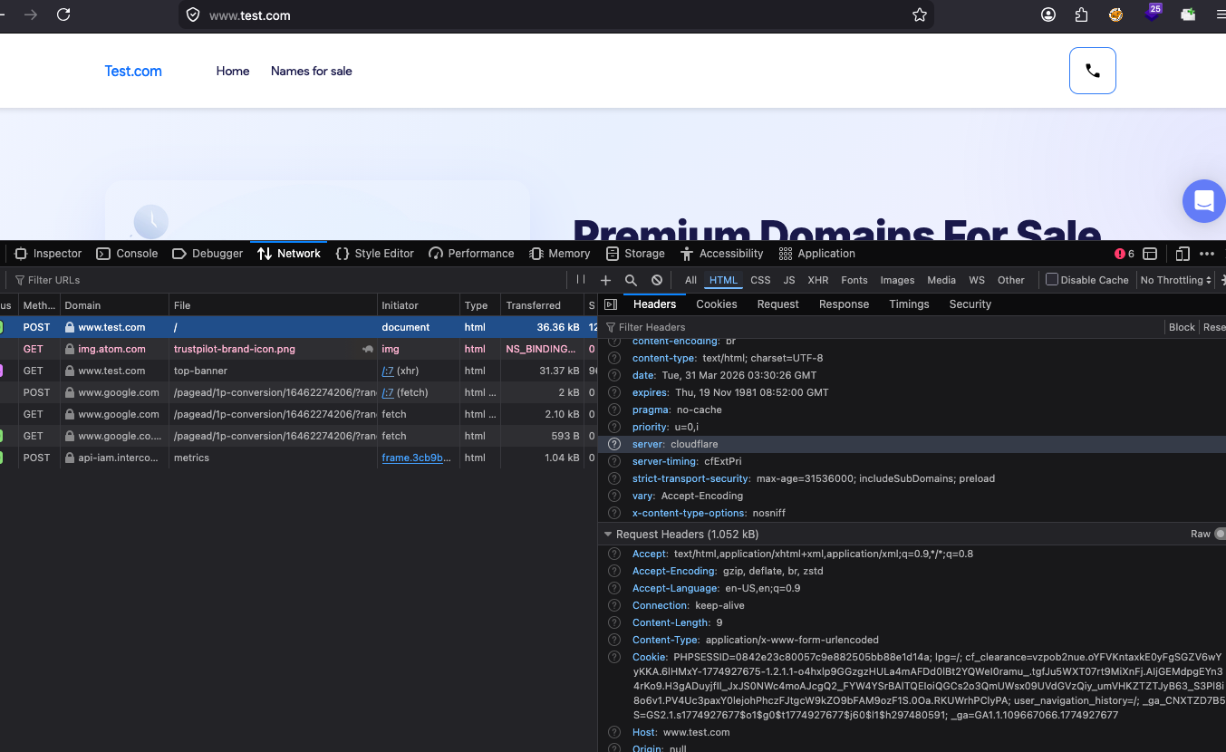
Task: Reload the page with the browser reload button
Action: 63,14
